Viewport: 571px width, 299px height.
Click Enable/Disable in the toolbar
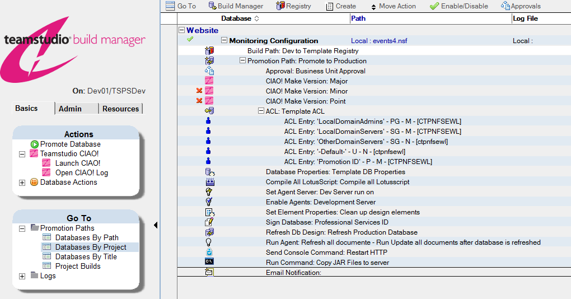click(459, 6)
